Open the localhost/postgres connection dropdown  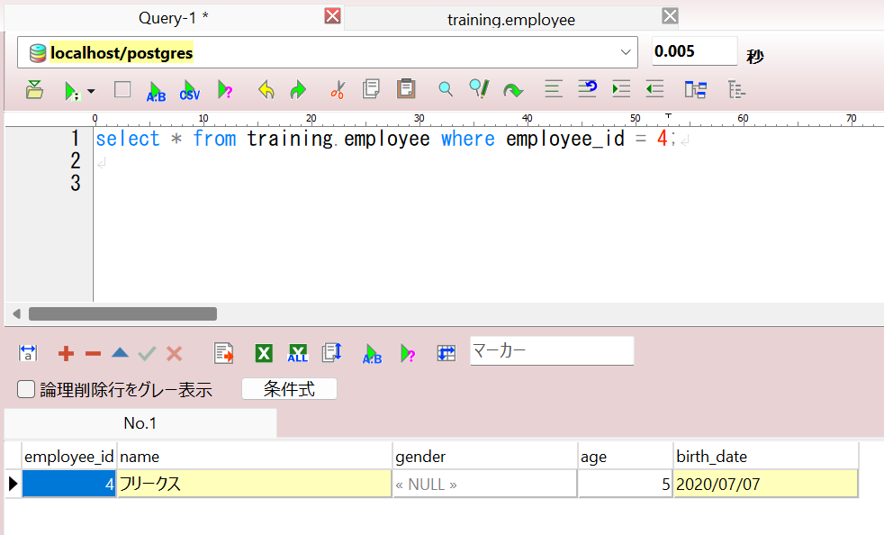pos(626,52)
